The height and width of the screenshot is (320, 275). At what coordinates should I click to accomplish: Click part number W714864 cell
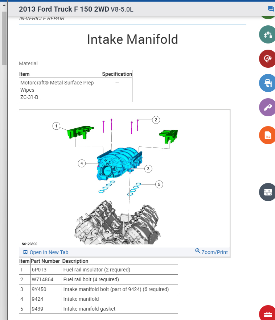pos(46,279)
